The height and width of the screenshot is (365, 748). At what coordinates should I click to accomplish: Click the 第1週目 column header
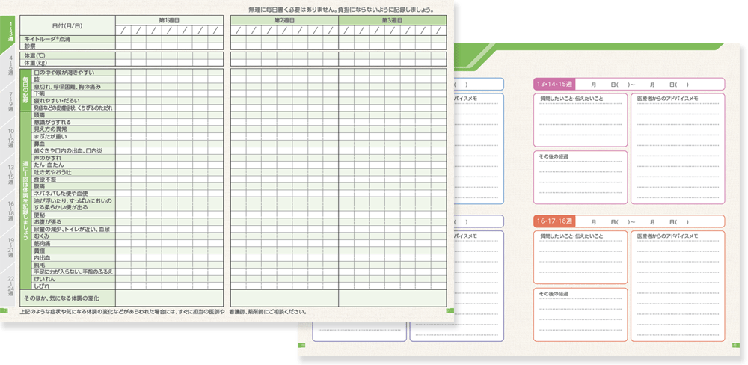point(169,20)
